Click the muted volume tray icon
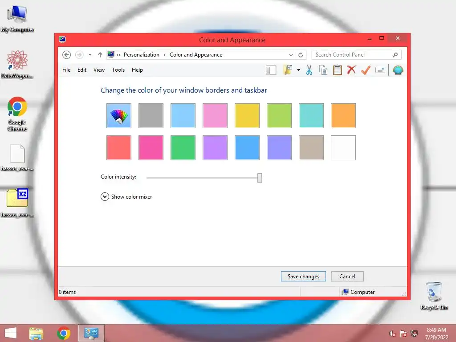The width and height of the screenshot is (456, 342). (x=392, y=334)
